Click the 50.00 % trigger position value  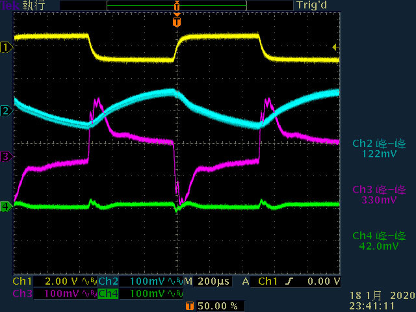click(x=218, y=306)
